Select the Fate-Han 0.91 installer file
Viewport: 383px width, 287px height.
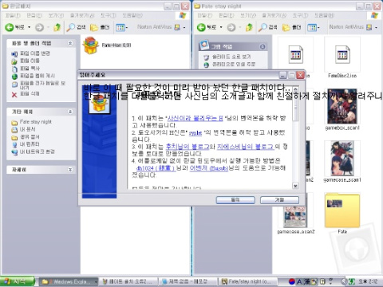108,45
